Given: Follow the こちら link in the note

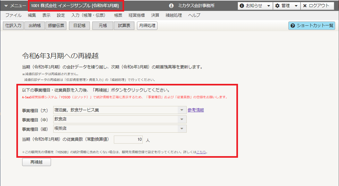Looking at the screenshot, I should (x=201, y=152).
